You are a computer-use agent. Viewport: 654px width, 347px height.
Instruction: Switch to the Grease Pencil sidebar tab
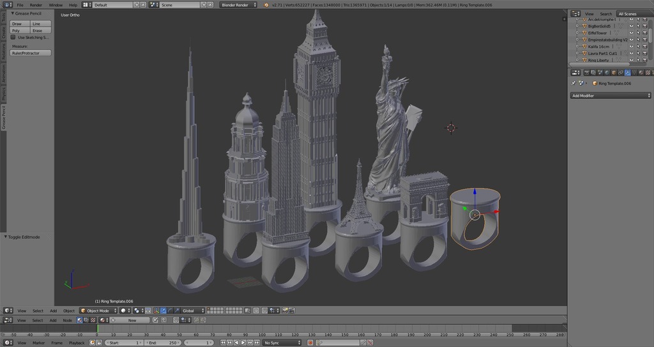tap(4, 118)
